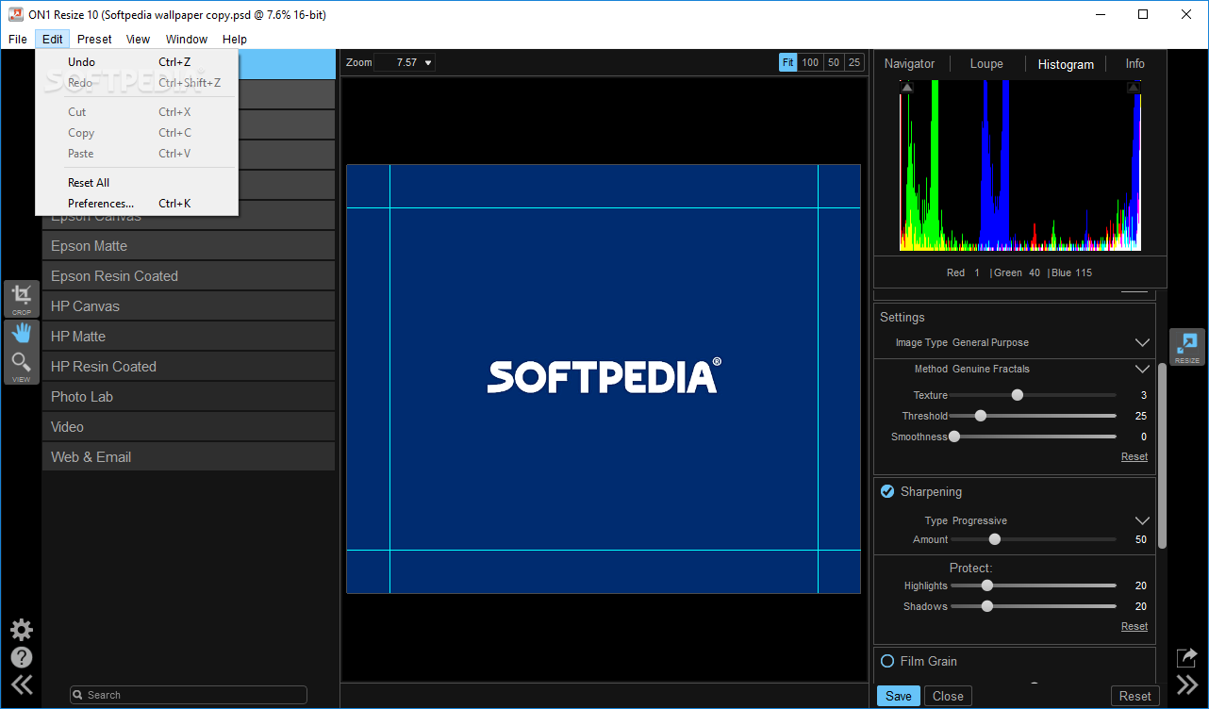Collapse right panel with double arrow
This screenshot has height=709, width=1209.
pyautogui.click(x=1187, y=684)
